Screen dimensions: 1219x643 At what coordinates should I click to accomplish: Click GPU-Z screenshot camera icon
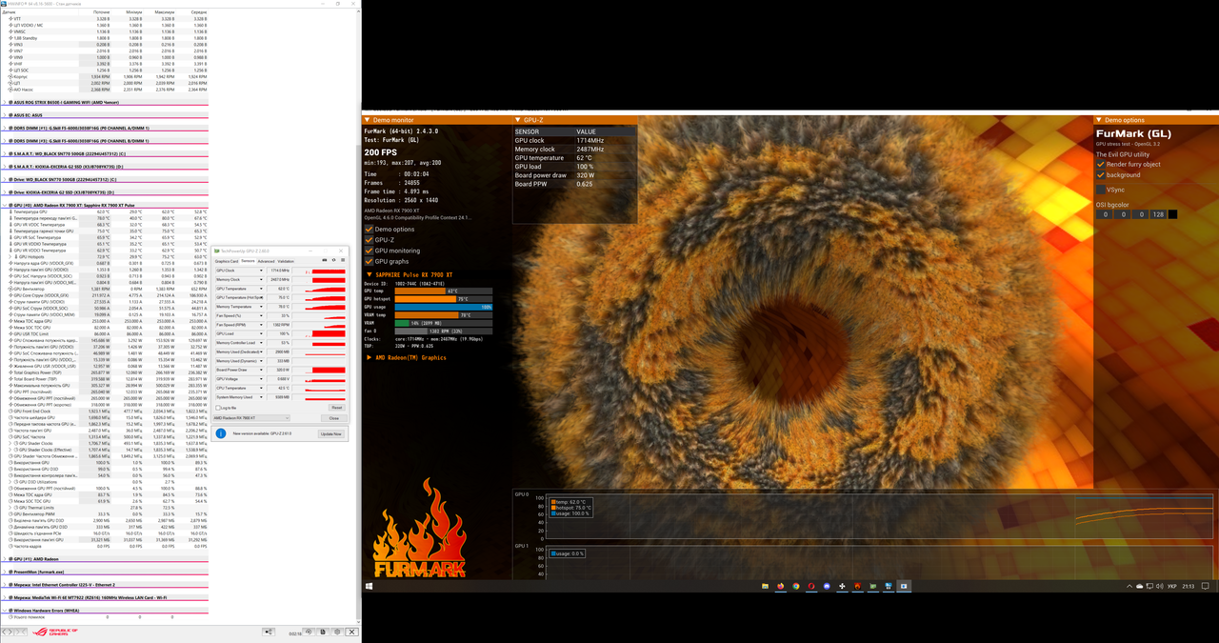325,260
